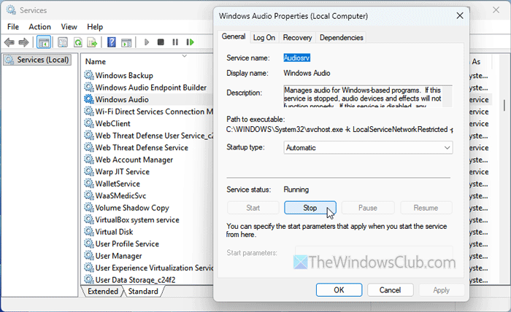Click the Stop button for the service
The width and height of the screenshot is (511, 312).
point(310,208)
